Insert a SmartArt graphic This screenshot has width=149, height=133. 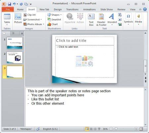[54, 19]
